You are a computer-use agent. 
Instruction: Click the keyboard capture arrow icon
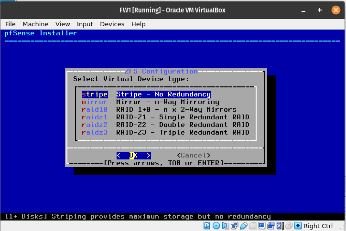[298, 226]
